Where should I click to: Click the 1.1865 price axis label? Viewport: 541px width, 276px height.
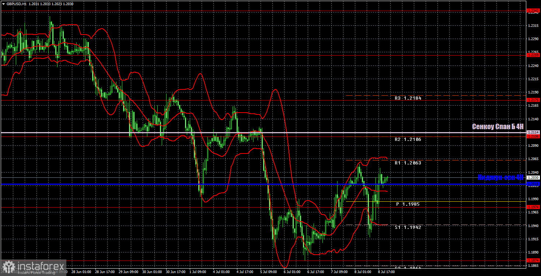[x=533, y=266]
